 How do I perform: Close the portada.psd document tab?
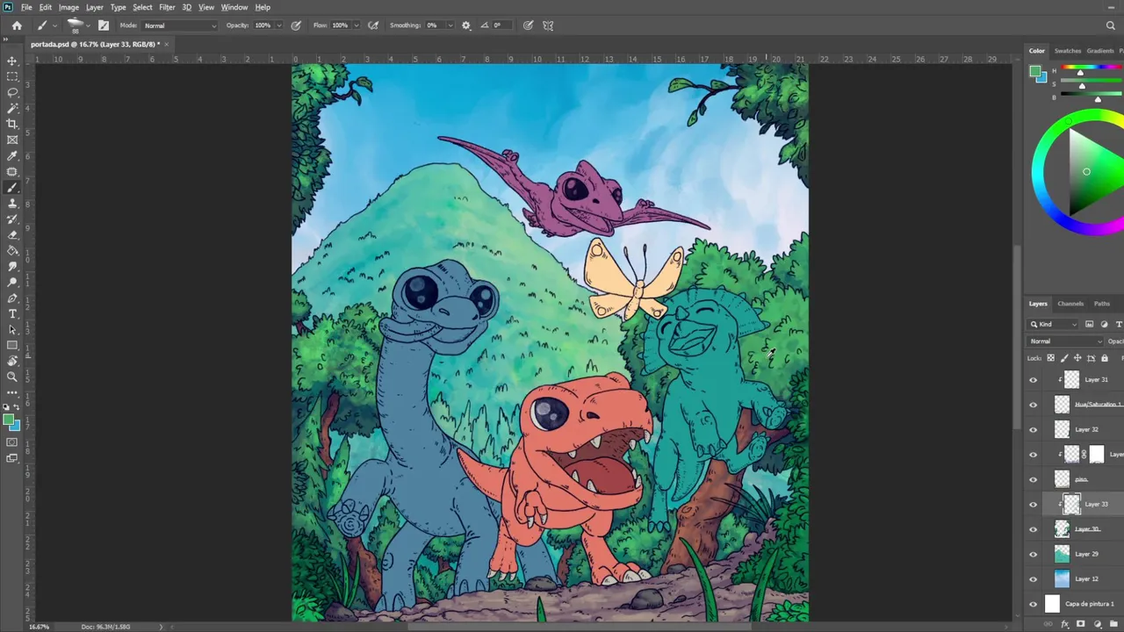coord(166,44)
